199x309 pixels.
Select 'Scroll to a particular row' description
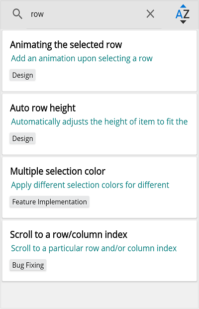[94, 248]
